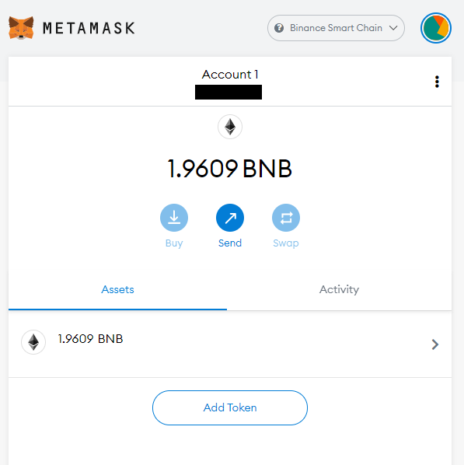464x465 pixels.
Task: Click the network question-mark icon
Action: pos(279,28)
